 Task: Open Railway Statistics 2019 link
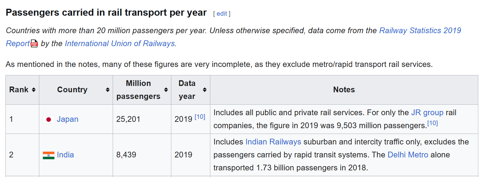420,30
